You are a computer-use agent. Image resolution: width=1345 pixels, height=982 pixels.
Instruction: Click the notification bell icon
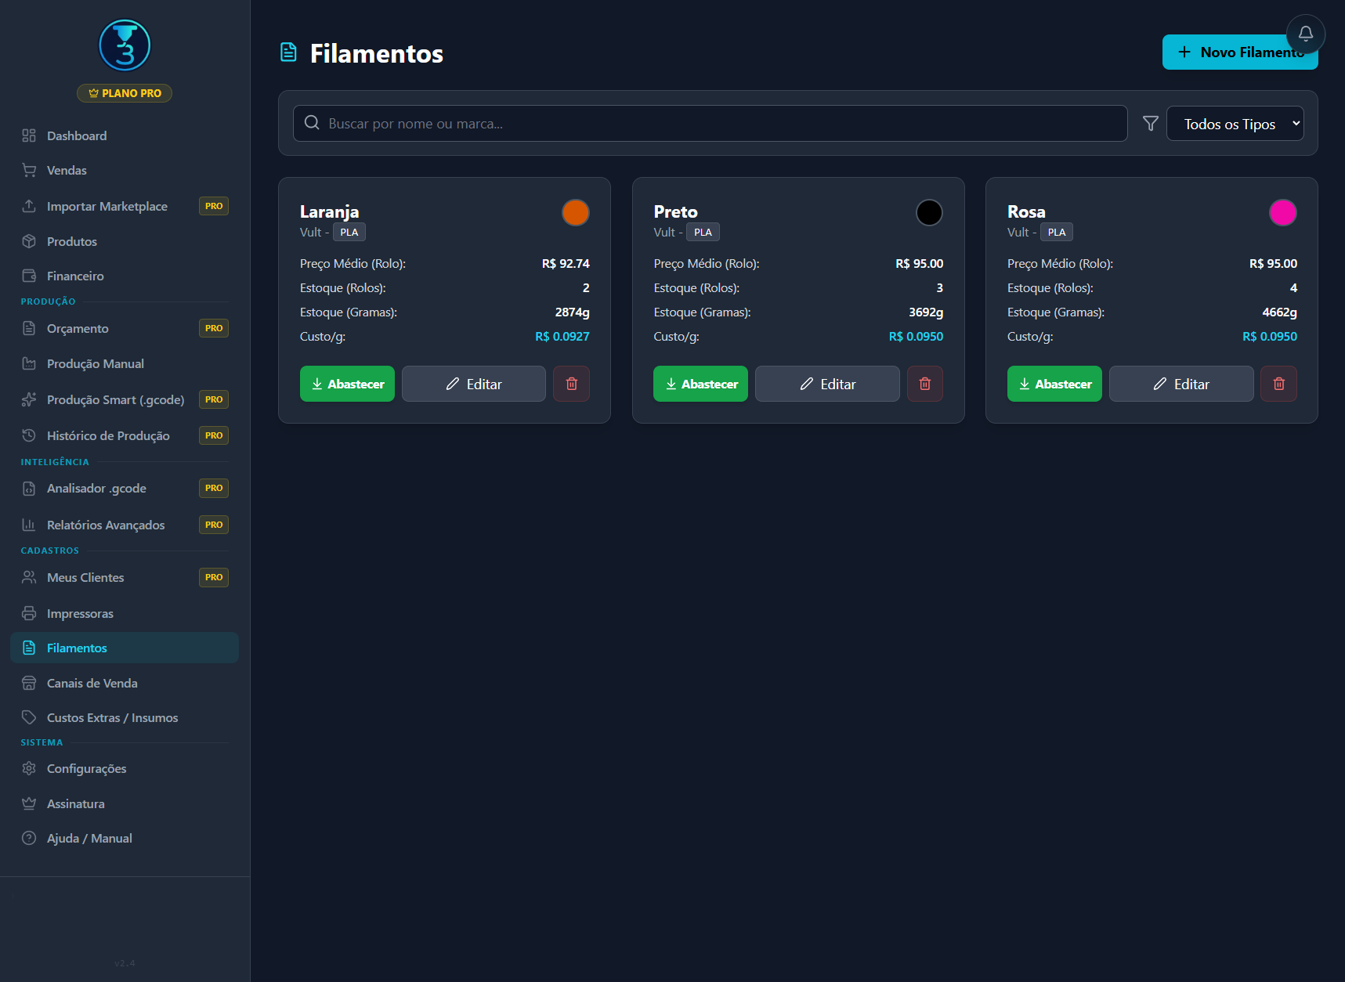coord(1305,34)
